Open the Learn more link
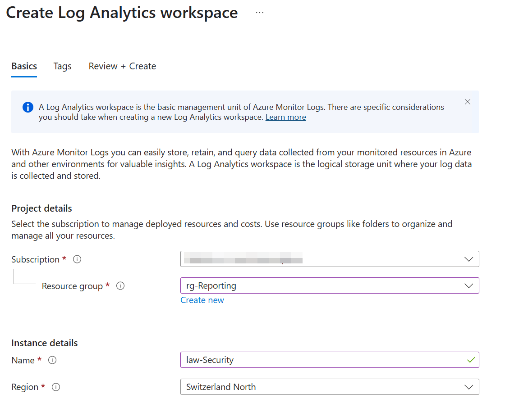519x412 pixels. pos(285,117)
